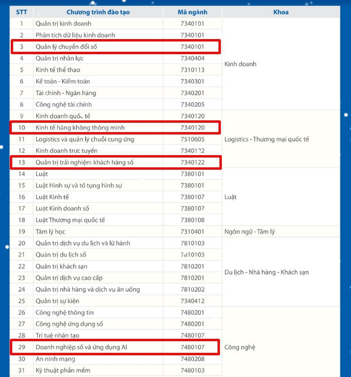The width and height of the screenshot is (351, 377).
Task: Click the "Logistics - Thương mại quốc tế" faculty cell
Action: click(x=266, y=139)
